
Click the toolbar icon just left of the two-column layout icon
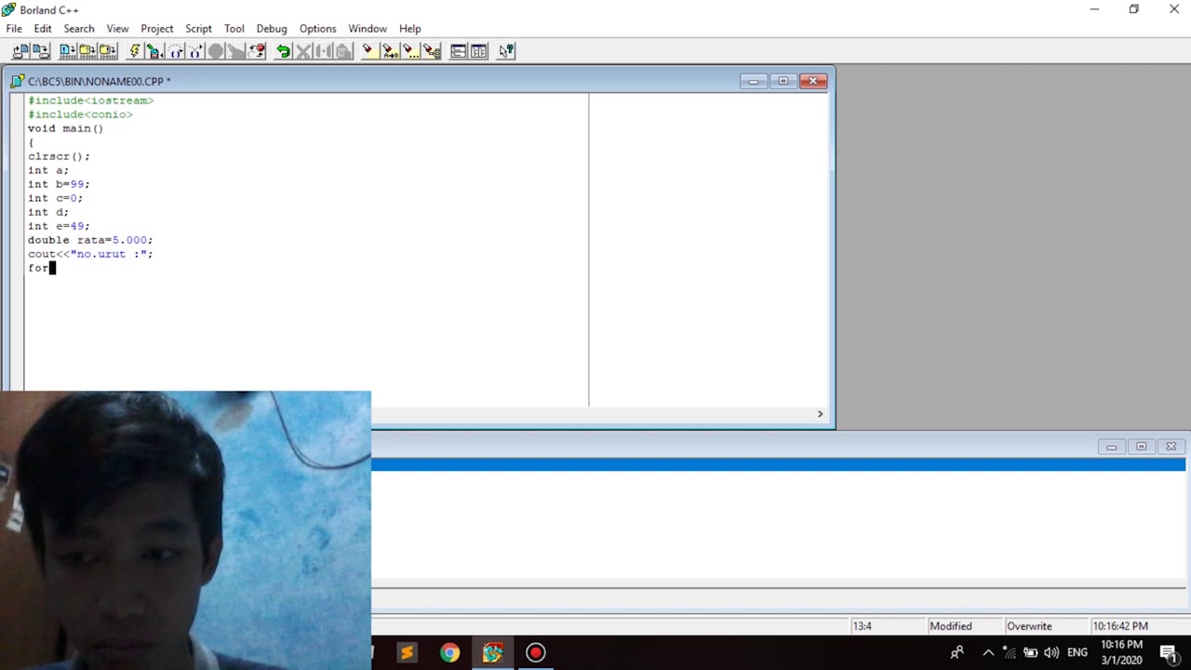point(459,51)
